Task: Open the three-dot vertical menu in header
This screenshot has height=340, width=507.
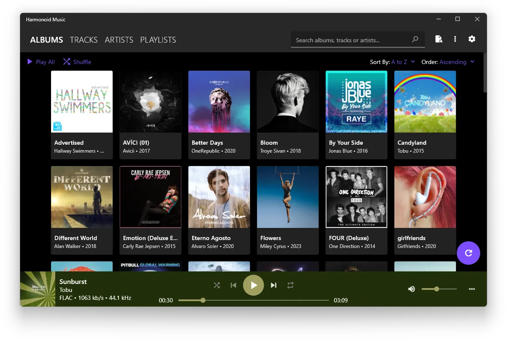Action: point(455,39)
